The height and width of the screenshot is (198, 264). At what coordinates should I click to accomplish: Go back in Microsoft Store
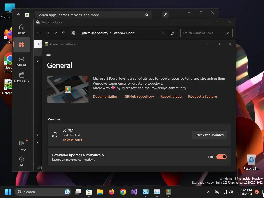point(19,15)
